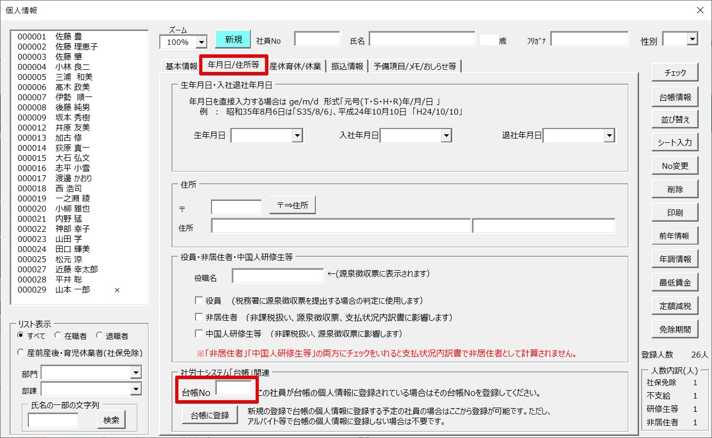Select the 在職者 radio button
The height and width of the screenshot is (438, 712).
click(58, 336)
